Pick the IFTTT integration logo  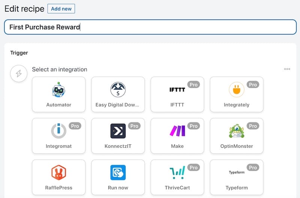[x=177, y=90]
